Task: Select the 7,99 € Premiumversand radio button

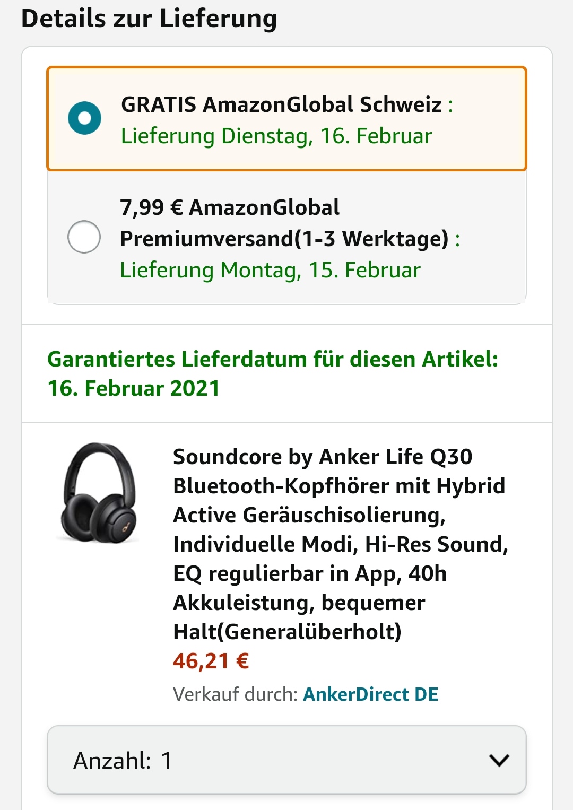Action: point(84,237)
